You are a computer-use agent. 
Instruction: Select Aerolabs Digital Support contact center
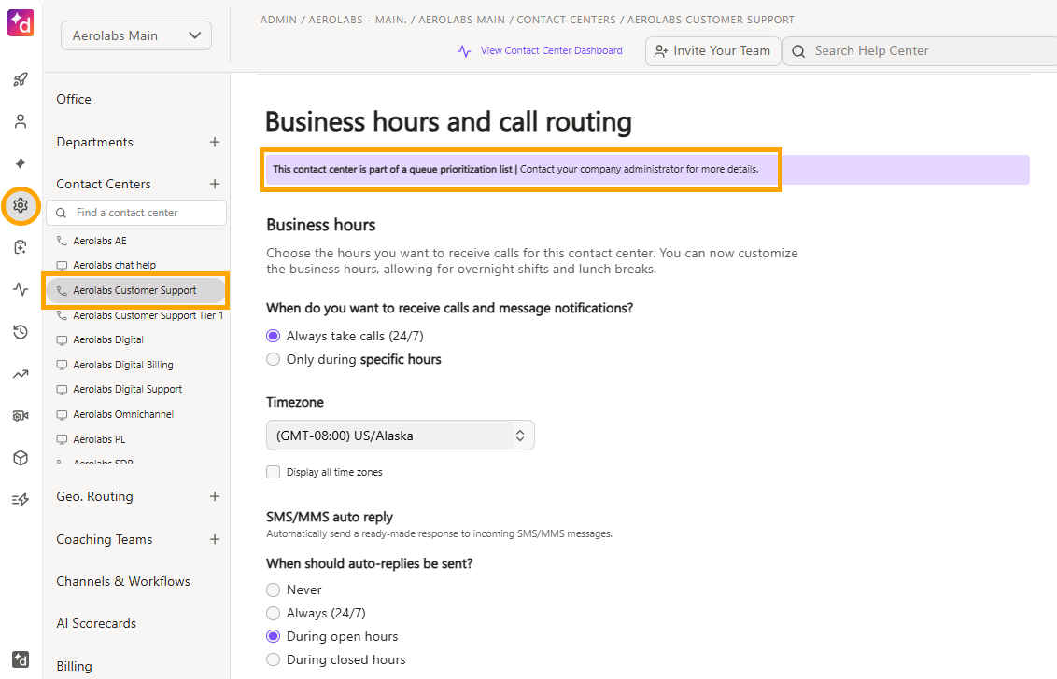(127, 389)
